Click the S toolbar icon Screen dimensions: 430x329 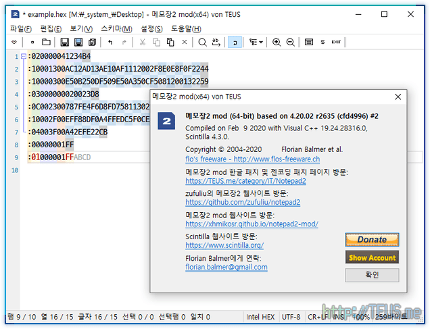coord(322,42)
